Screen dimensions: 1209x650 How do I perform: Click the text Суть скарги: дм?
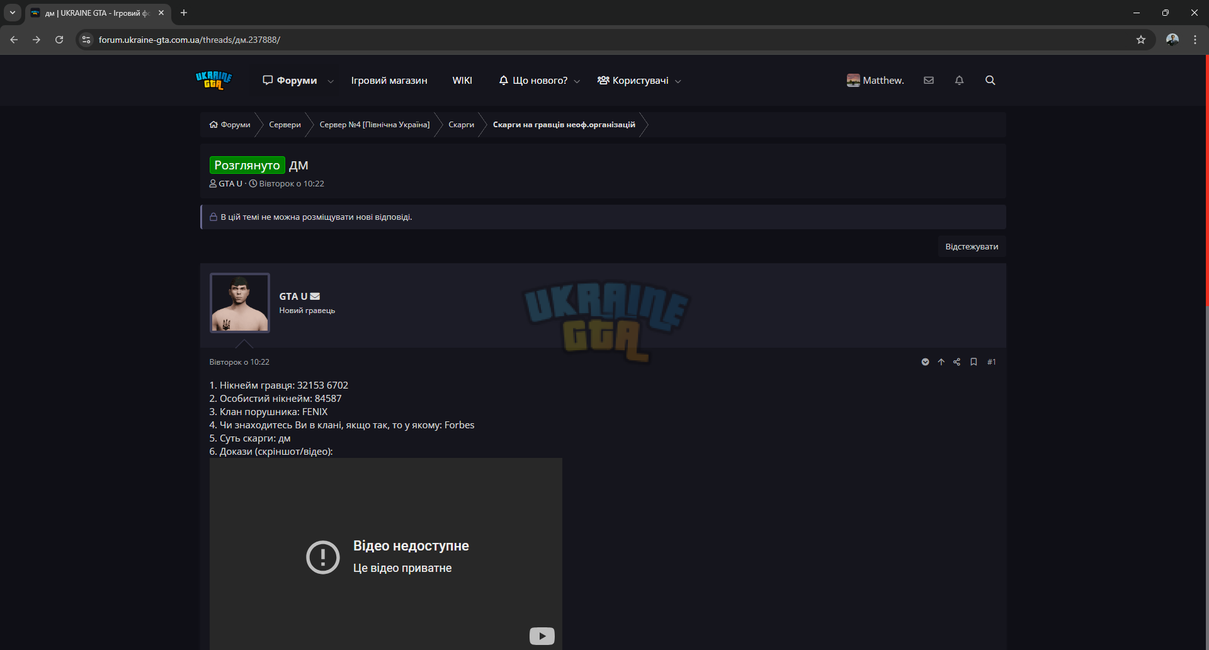point(255,438)
